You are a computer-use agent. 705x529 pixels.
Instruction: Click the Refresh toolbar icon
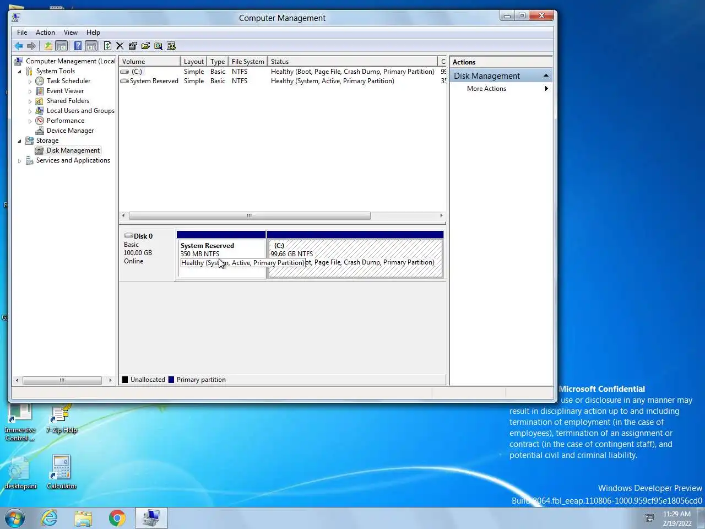(107, 46)
